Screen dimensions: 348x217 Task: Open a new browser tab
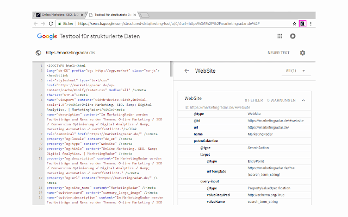point(145,15)
